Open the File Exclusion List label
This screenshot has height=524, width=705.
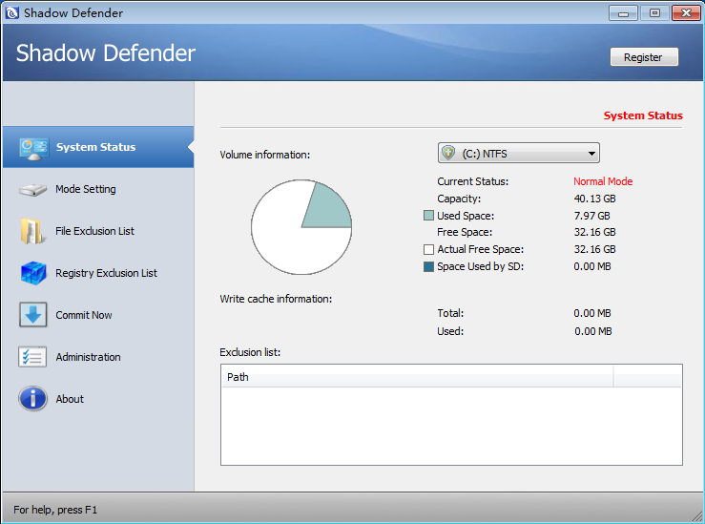pyautogui.click(x=94, y=231)
